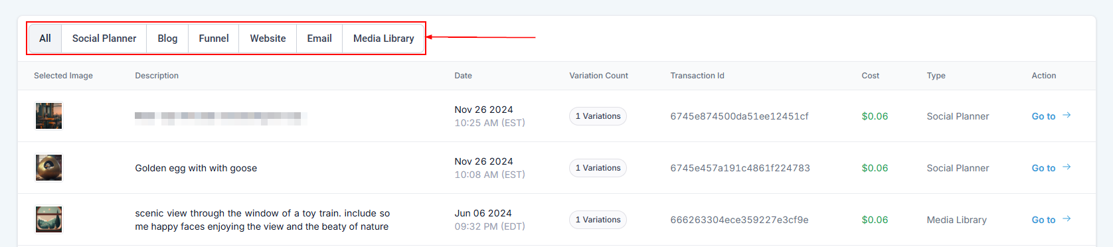This screenshot has height=247, width=1113.
Task: Open the toy train image thumbnail
Action: [x=48, y=220]
